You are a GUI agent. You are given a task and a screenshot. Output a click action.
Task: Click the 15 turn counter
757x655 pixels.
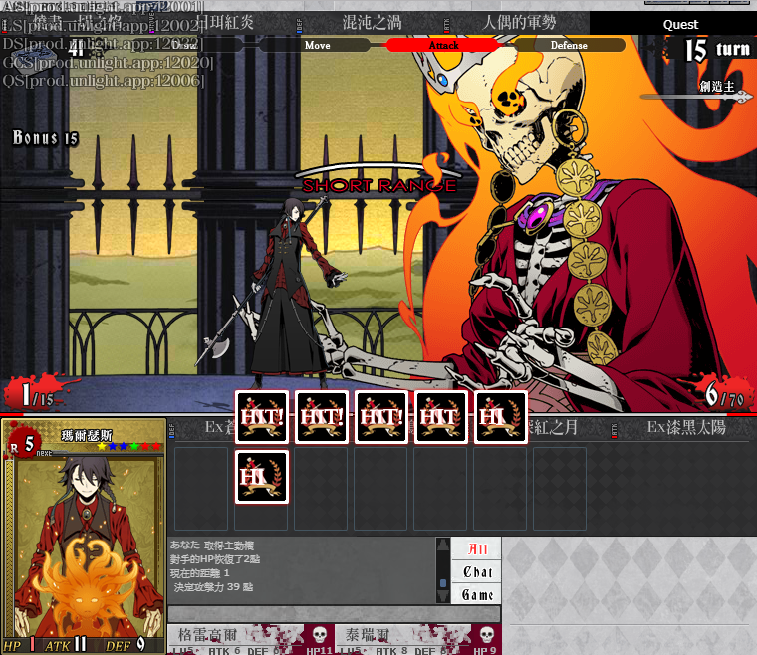coord(717,49)
